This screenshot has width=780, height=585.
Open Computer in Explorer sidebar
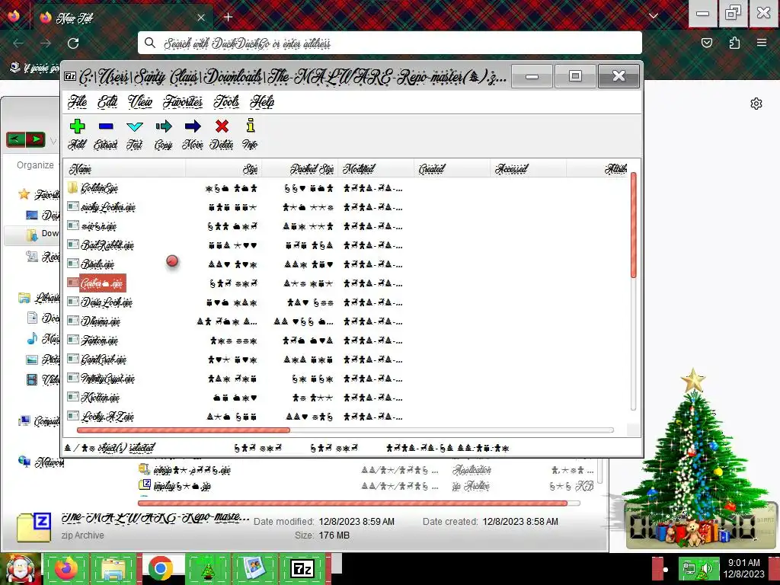39,420
